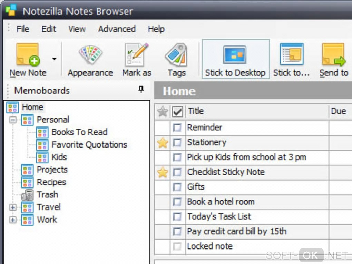Click the Favorite Quotations memoboard icon
Viewport: 352px width, 264px height.
[42, 145]
